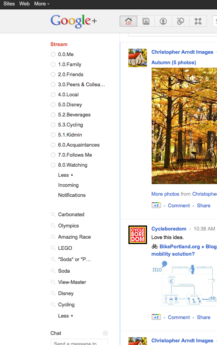Open the Circles icon in toolbar

[x=181, y=21]
